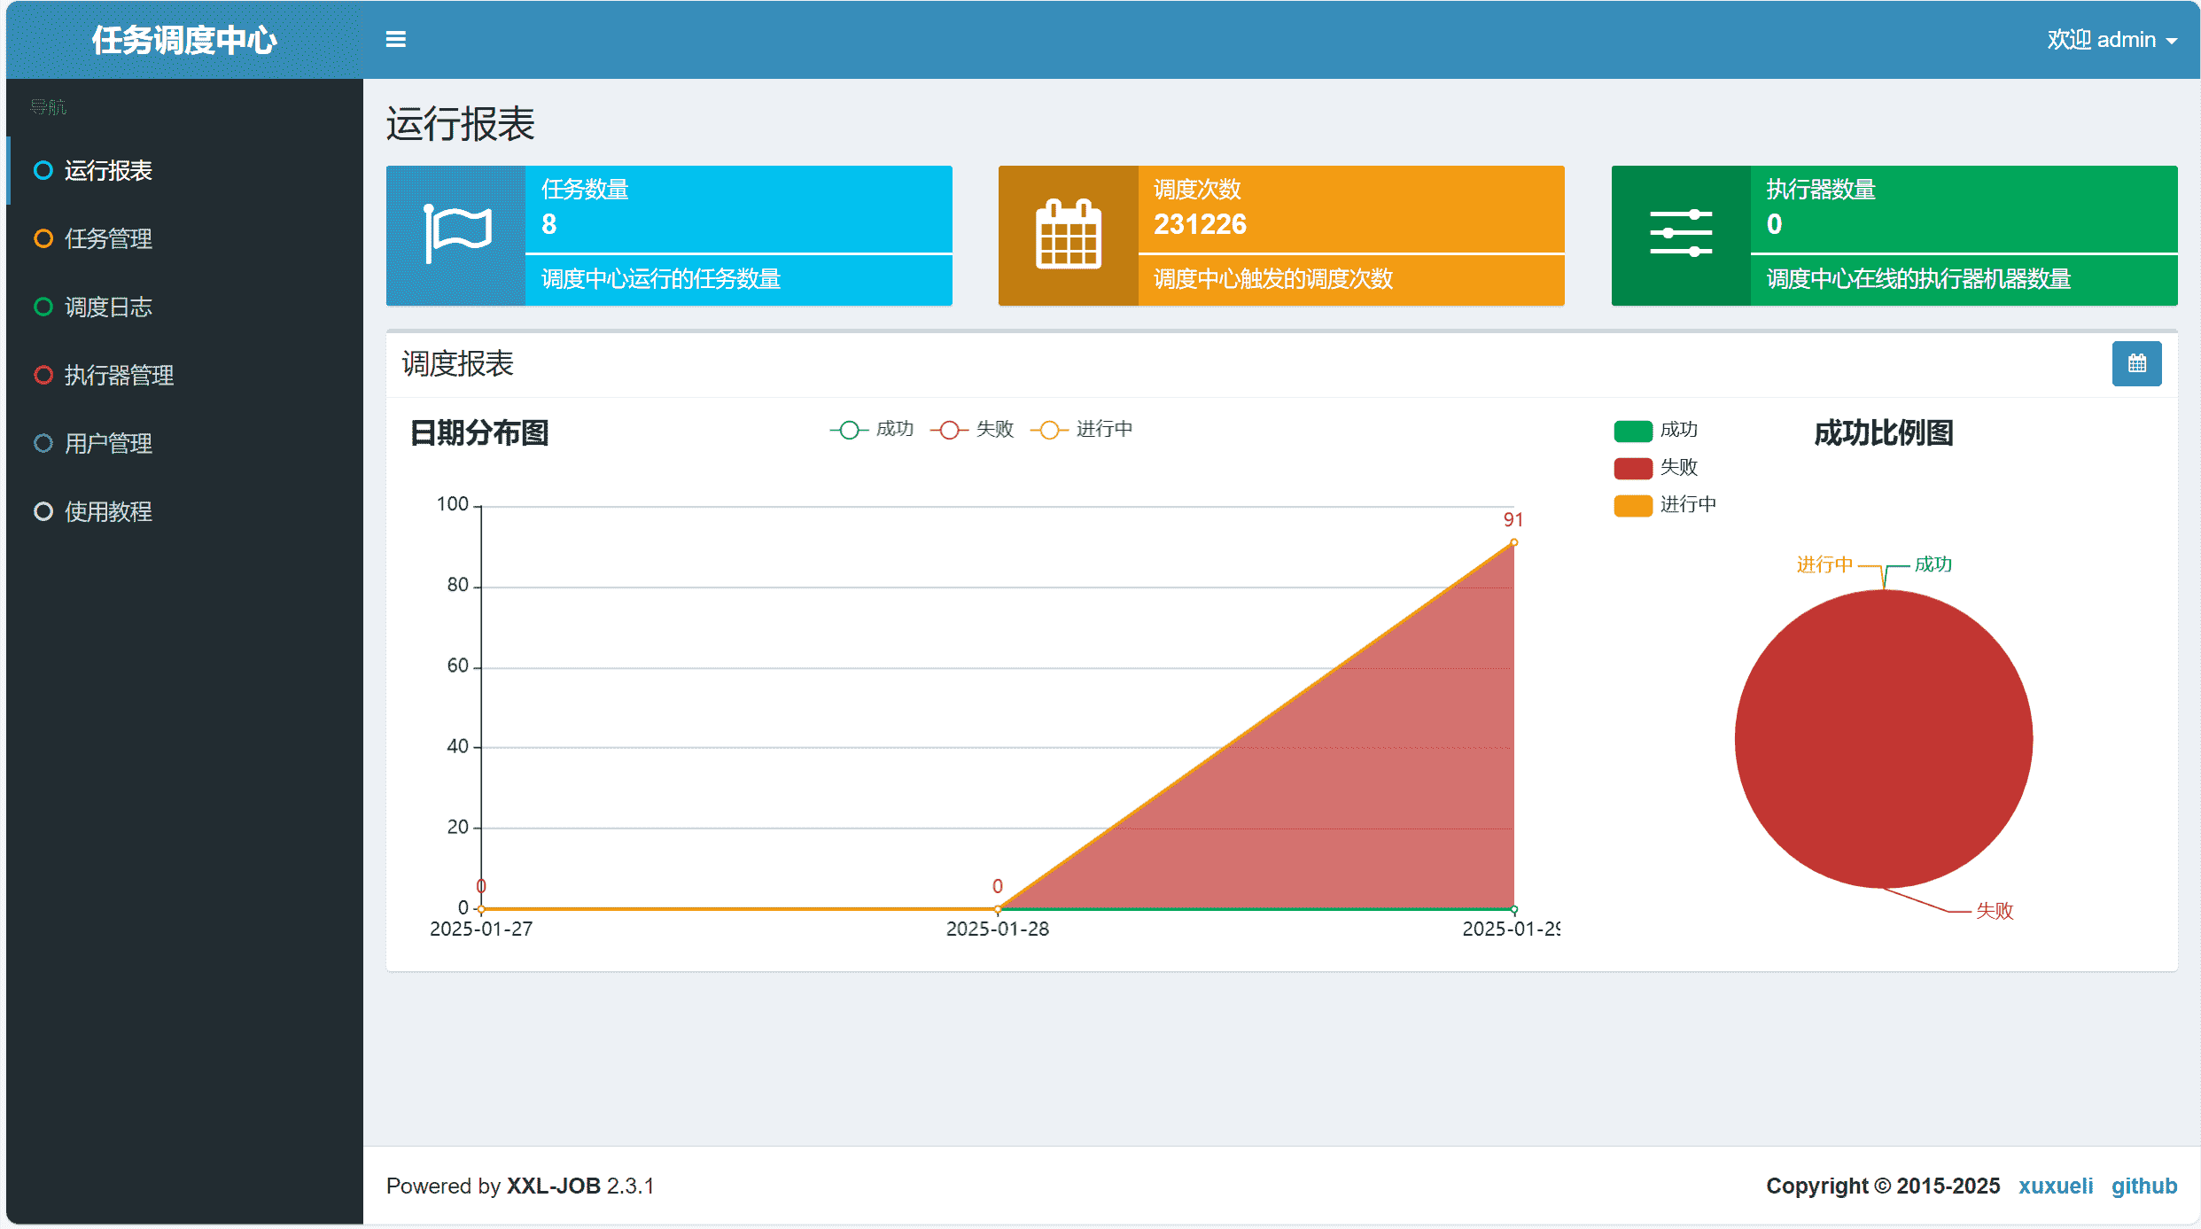Viewport: 2201px width, 1229px height.
Task: Open the xuxueli footer link
Action: pos(2055,1186)
